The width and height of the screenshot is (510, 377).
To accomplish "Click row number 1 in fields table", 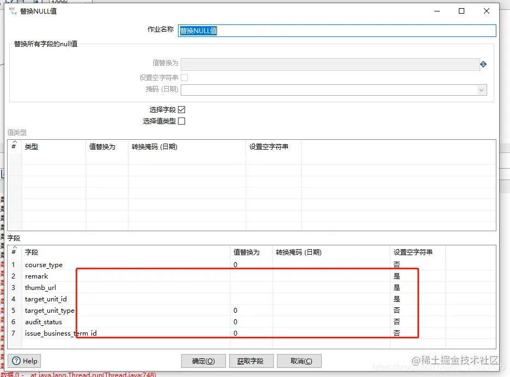I will tap(14, 265).
